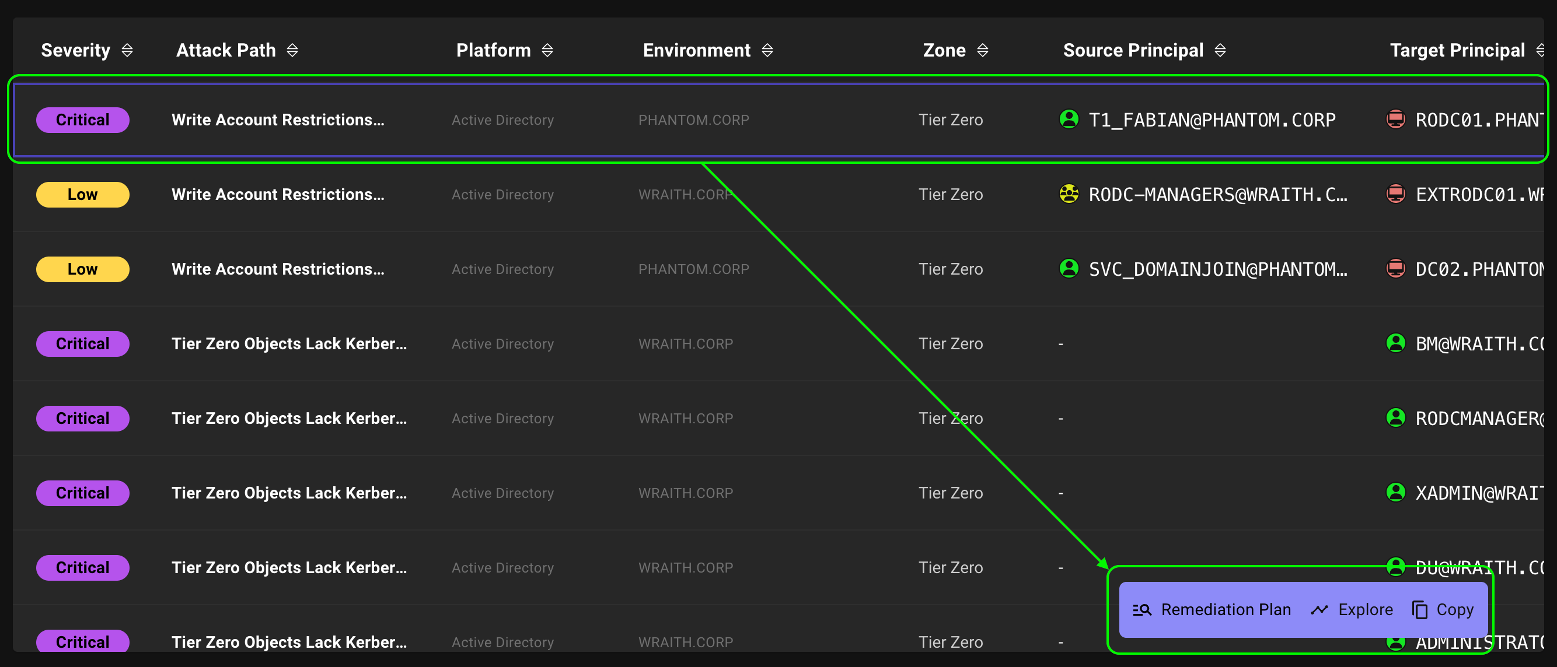Click the Source Principal column header
The height and width of the screenshot is (667, 1557).
[1133, 50]
